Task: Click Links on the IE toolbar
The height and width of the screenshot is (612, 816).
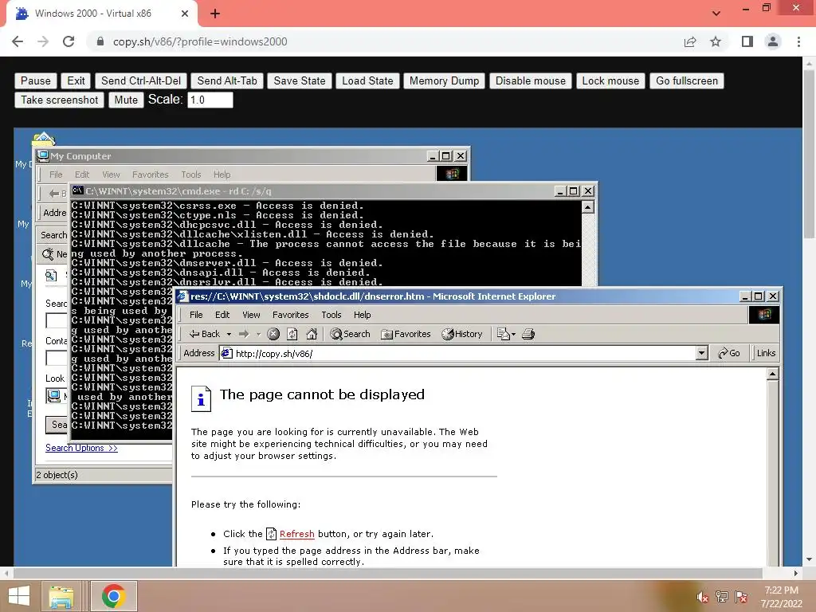Action: click(x=766, y=353)
